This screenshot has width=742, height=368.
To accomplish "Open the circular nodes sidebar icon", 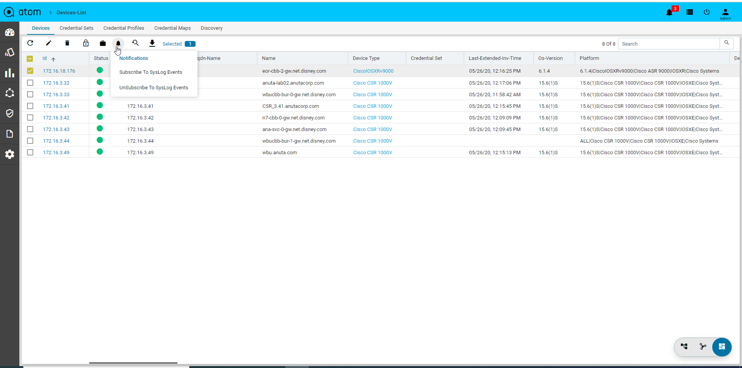I will click(x=10, y=93).
